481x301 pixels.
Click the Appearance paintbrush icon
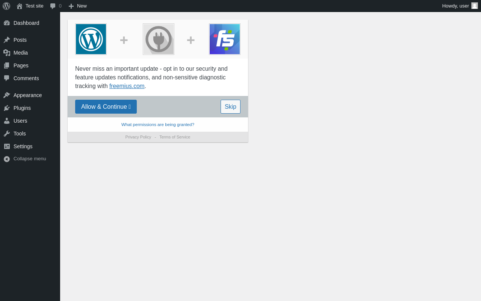(7, 95)
